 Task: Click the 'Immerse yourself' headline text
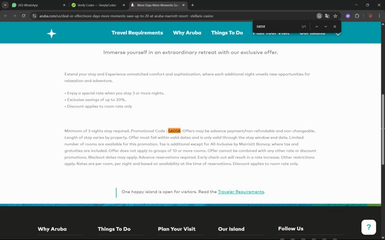click(191, 52)
